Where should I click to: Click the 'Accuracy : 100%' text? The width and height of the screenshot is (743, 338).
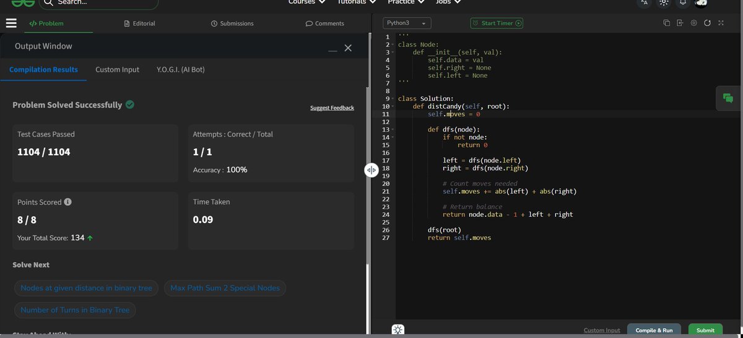pyautogui.click(x=220, y=169)
